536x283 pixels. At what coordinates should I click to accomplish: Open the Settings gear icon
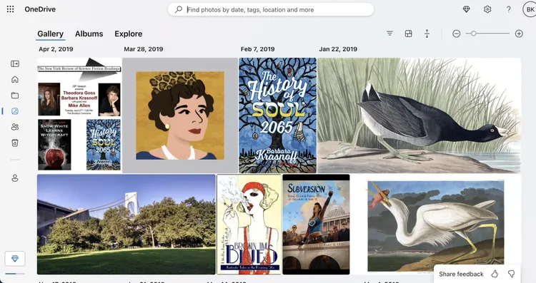coord(487,9)
